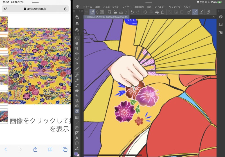Screen dimensions: 225x157
Task: Open Safari text size aA menu
Action: point(6,9)
